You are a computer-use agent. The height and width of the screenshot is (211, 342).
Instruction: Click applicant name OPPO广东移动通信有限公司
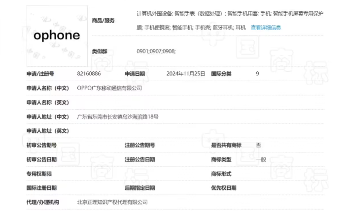click(x=109, y=88)
